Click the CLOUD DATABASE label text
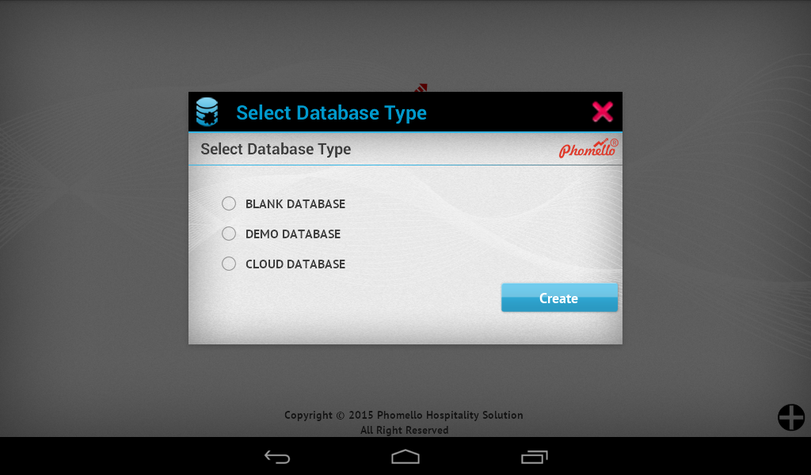 point(295,264)
